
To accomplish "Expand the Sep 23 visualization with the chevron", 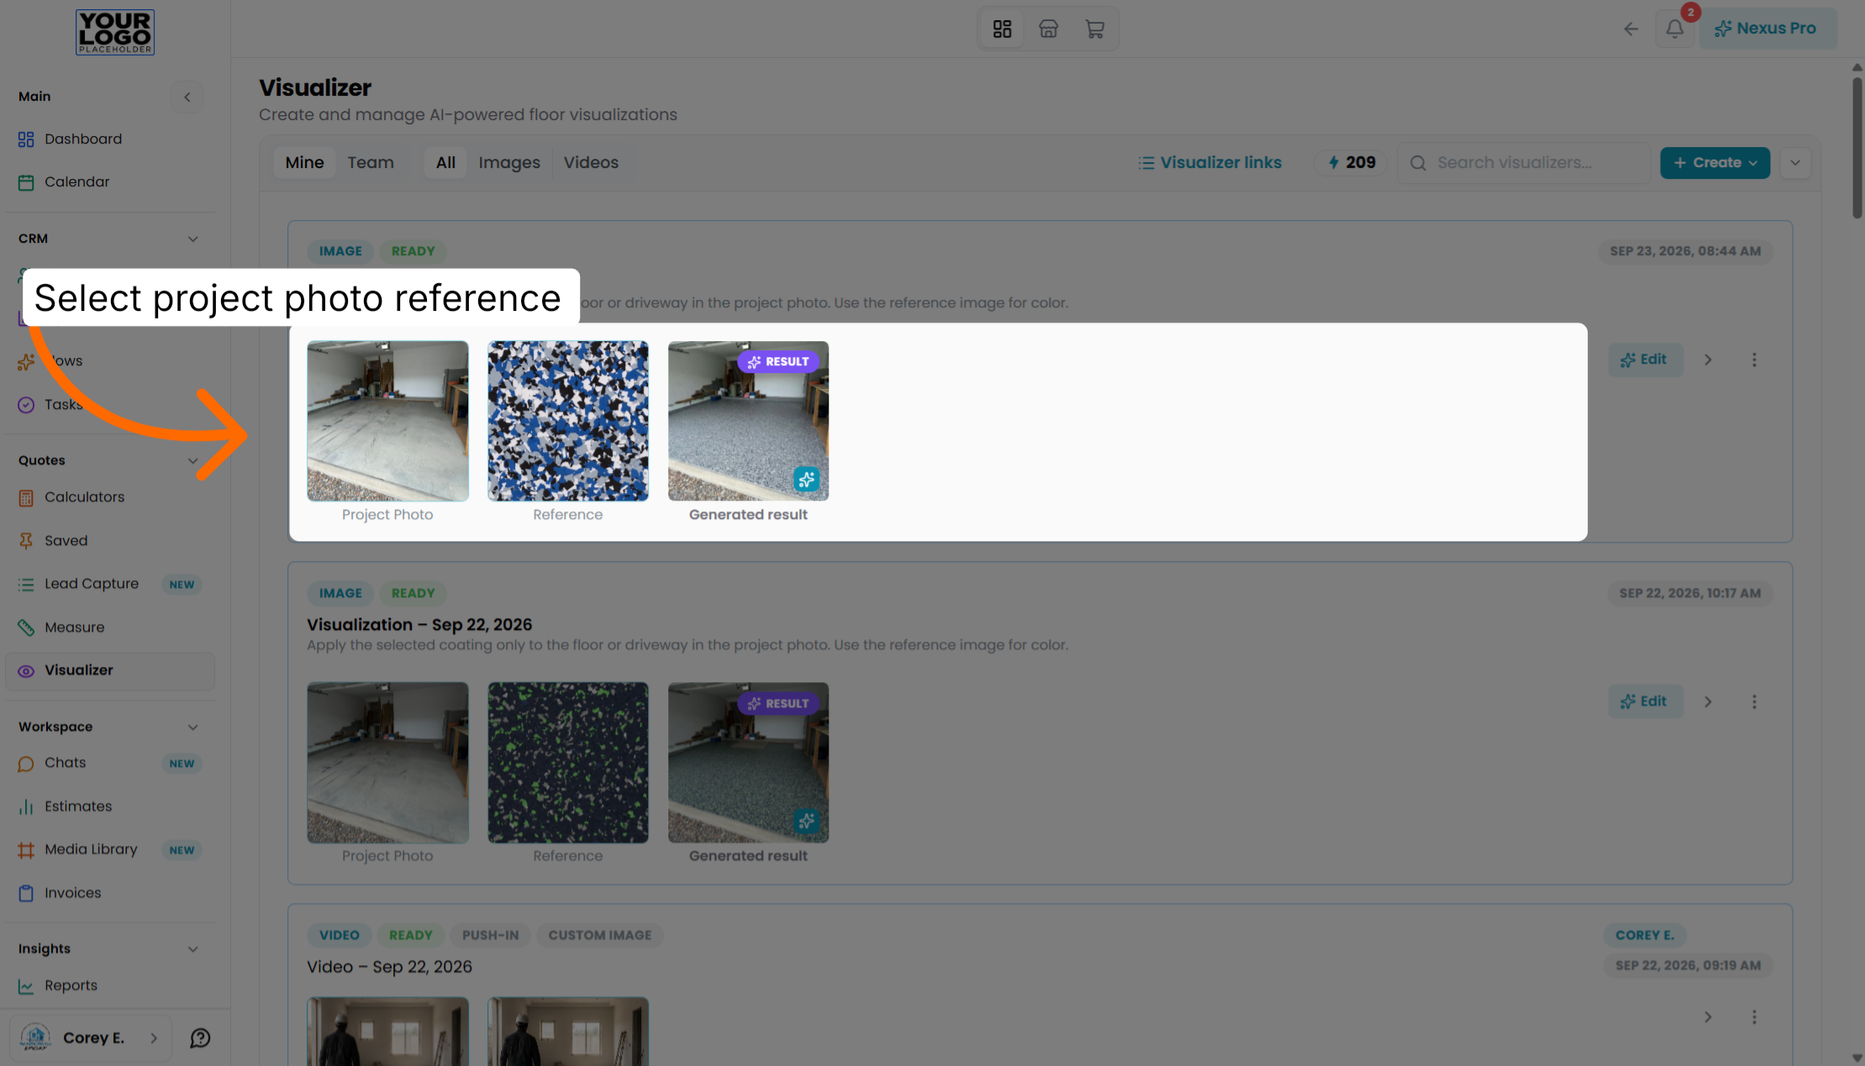I will point(1708,360).
